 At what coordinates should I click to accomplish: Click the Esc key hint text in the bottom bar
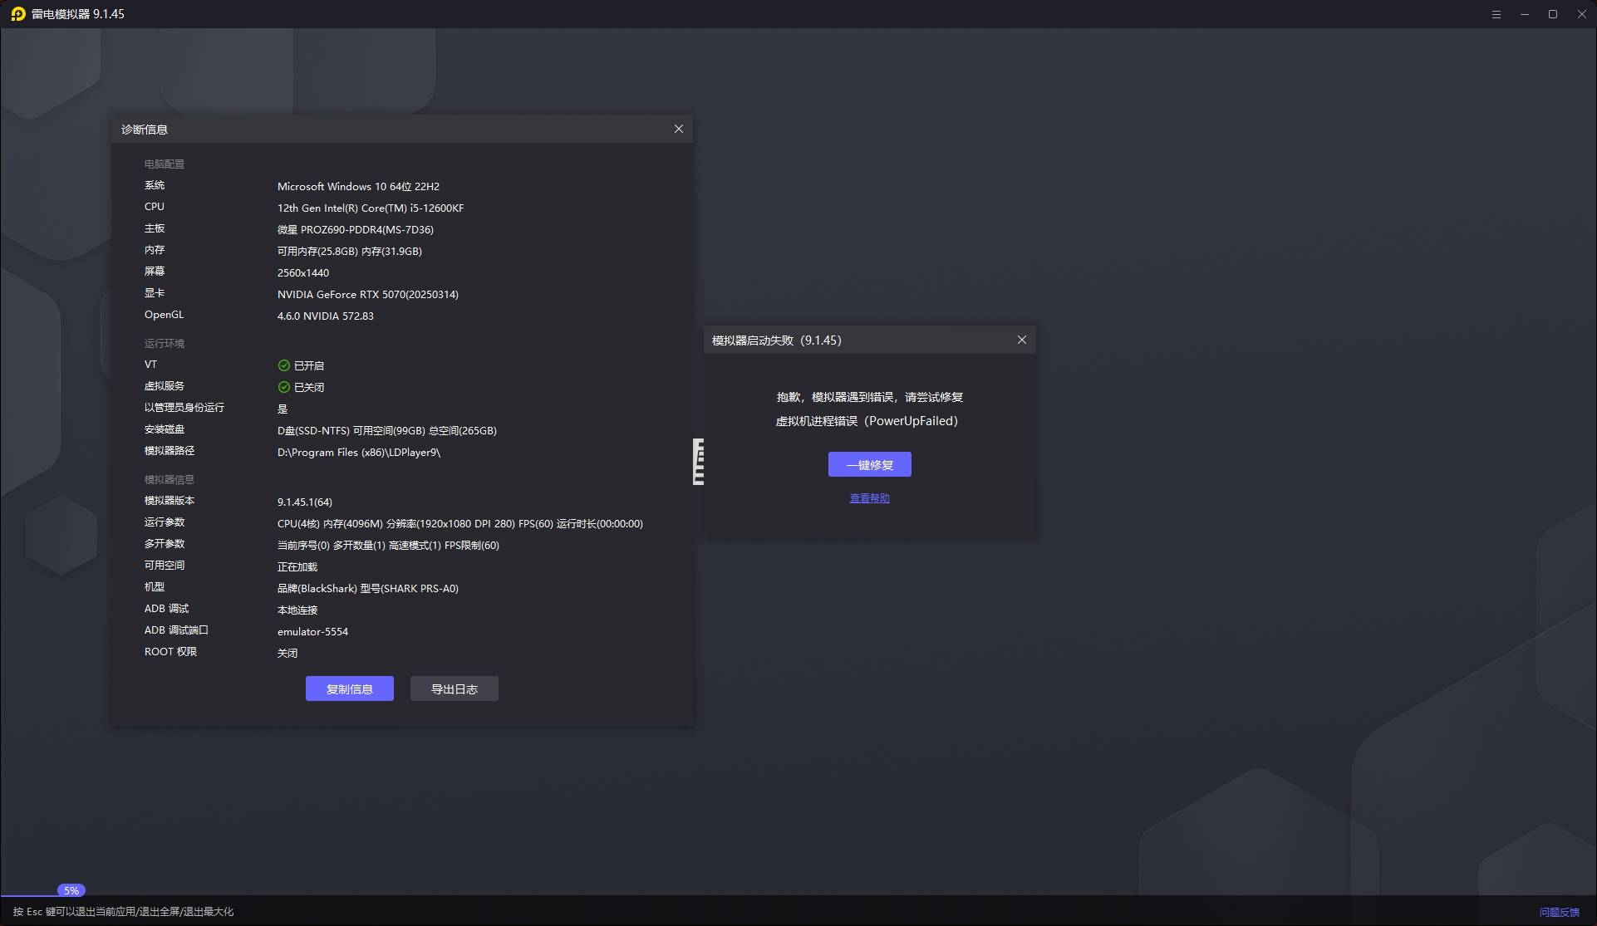click(x=123, y=912)
